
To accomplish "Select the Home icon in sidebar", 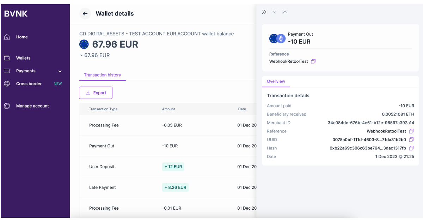I will tap(7, 37).
